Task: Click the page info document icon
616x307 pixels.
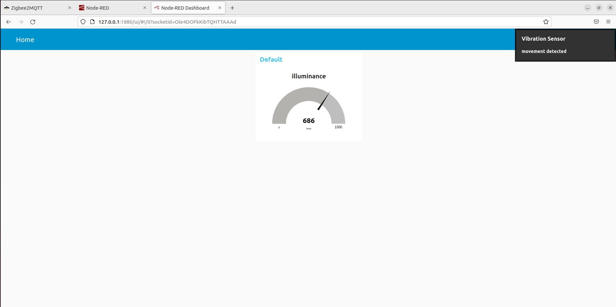Action: pyautogui.click(x=92, y=22)
